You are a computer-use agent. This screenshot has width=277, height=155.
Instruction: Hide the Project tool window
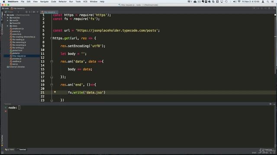[38, 12]
